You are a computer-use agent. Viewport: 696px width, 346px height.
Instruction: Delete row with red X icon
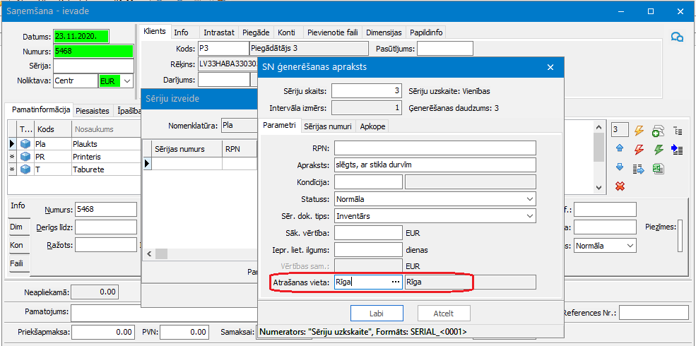(620, 186)
